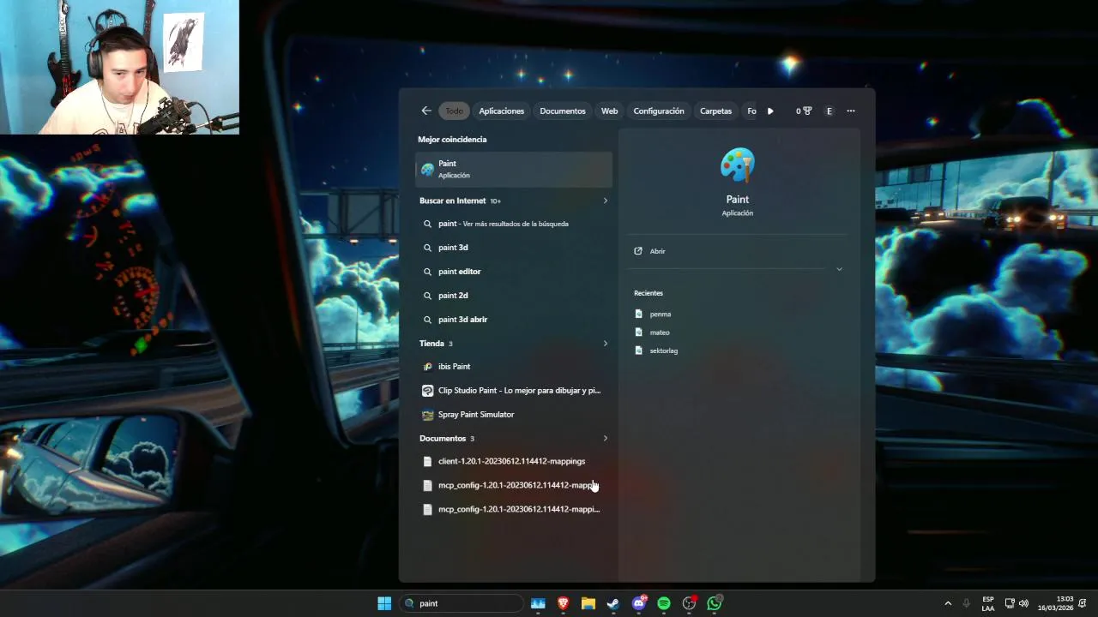Open Spotify from the taskbar
Image resolution: width=1098 pixels, height=617 pixels.
coord(664,603)
